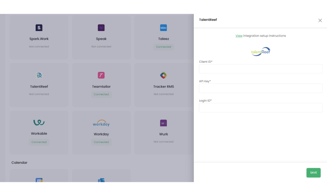Click the Calendar section heading
Screen dimensions: 327x196
tap(19, 162)
